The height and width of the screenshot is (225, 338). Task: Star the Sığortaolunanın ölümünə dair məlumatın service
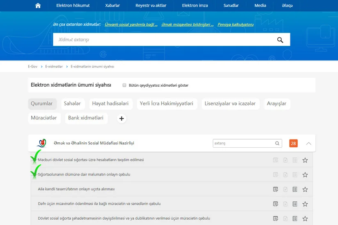pos(305,175)
